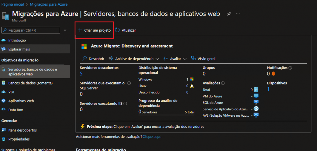Click the Criar um projeto button
The width and height of the screenshot is (317, 151).
tap(94, 30)
